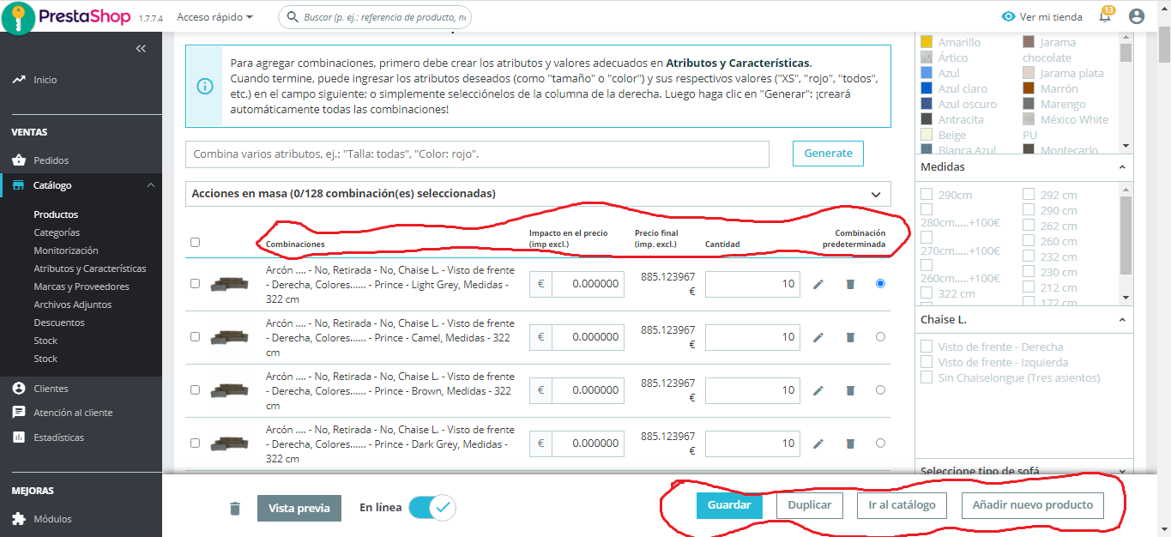Toggle the En línea switch
Viewport: 1171px width, 537px height.
pyautogui.click(x=432, y=507)
